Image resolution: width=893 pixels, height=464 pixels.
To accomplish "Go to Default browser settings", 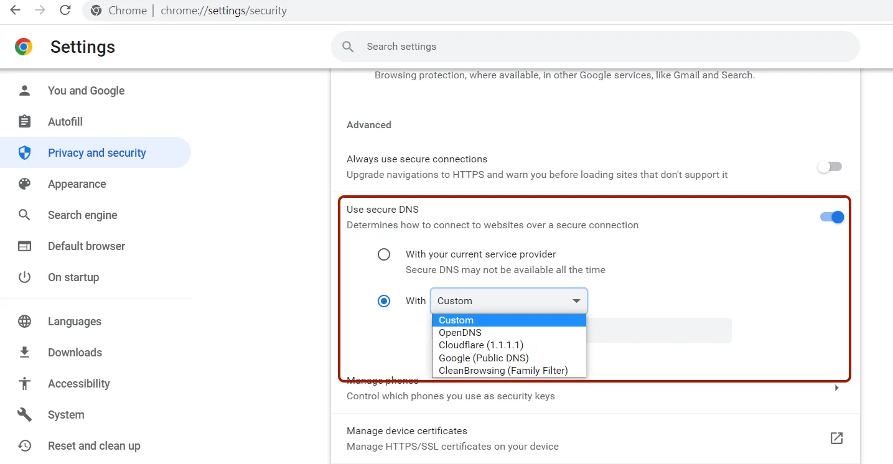I will 24,246.
